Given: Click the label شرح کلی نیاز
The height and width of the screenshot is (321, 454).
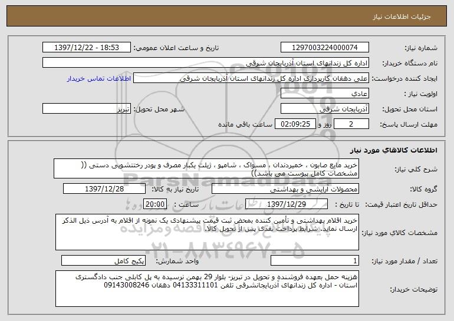Looking at the screenshot, I should [x=416, y=169].
